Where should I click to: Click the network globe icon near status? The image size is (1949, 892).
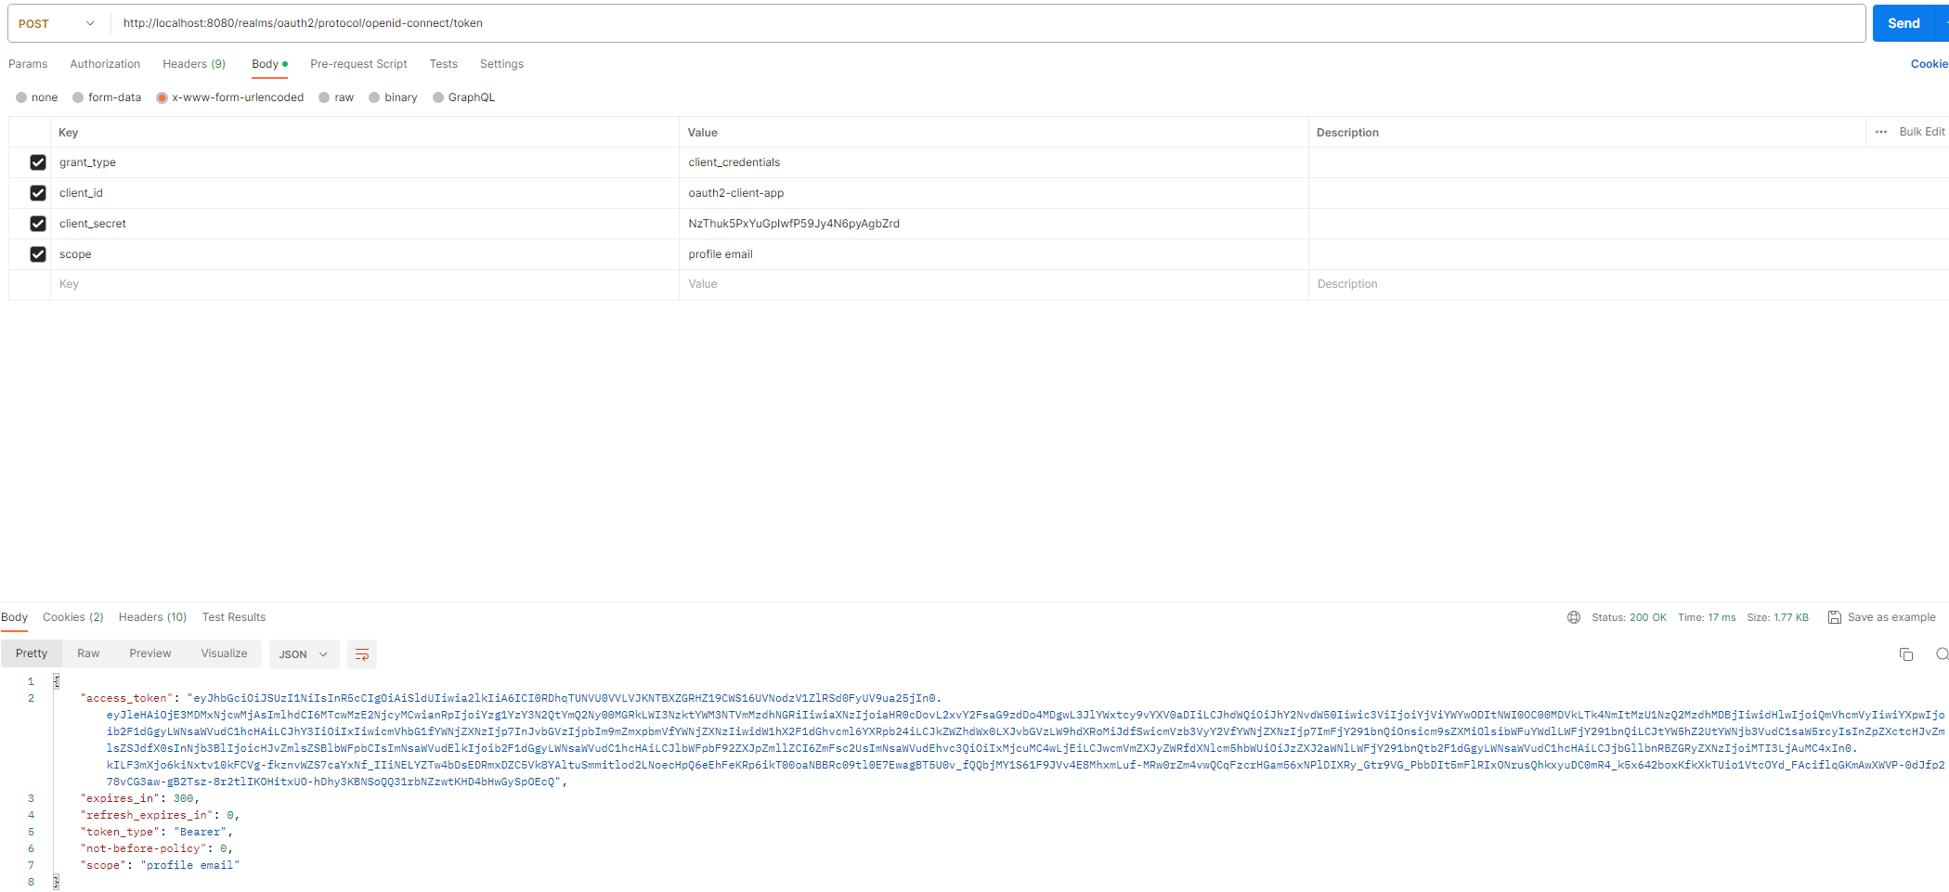tap(1574, 617)
